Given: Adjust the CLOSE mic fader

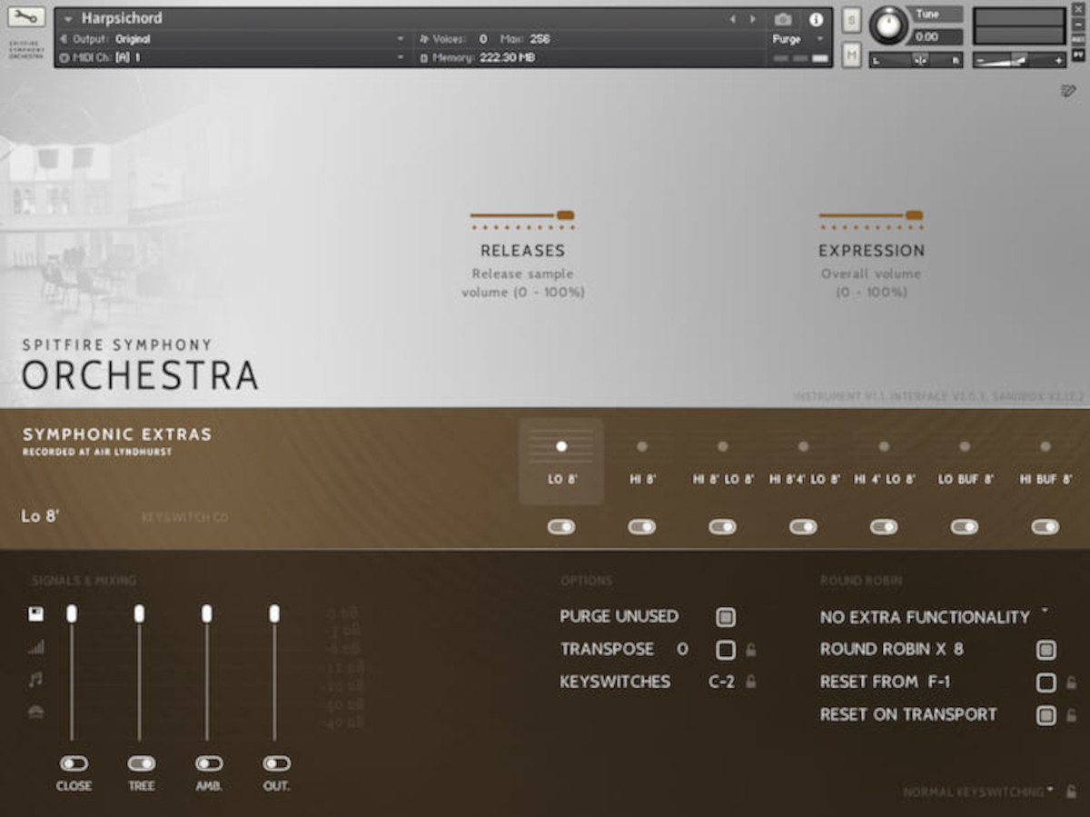Looking at the screenshot, I should click(x=72, y=614).
